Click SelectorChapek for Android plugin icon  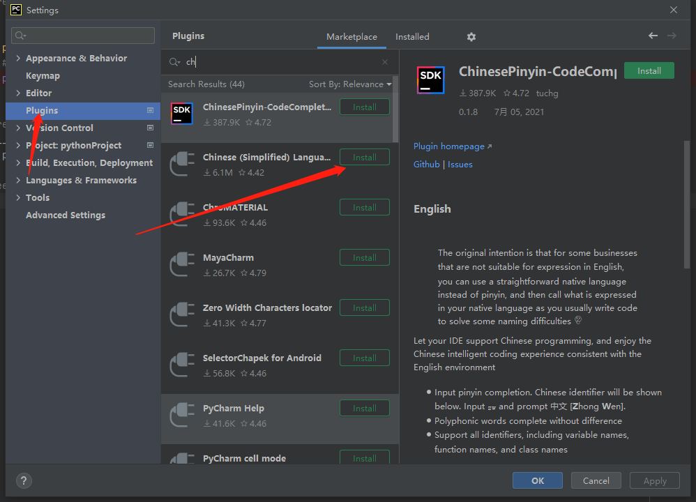pos(182,365)
